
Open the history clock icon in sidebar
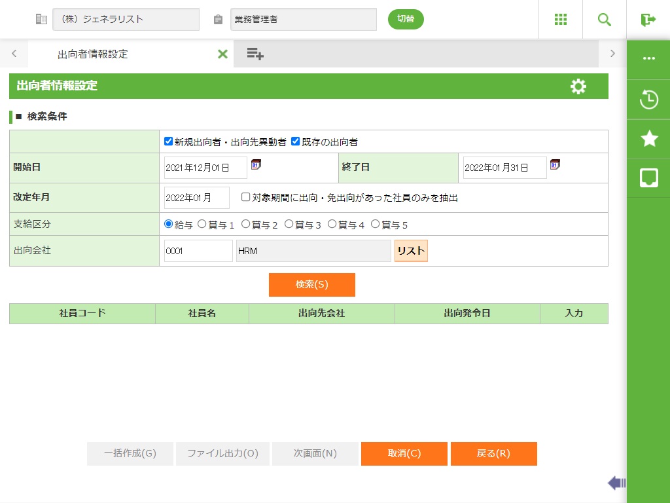tap(648, 100)
